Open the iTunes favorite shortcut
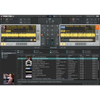The height and width of the screenshot is (100, 100). pyautogui.click(x=36, y=51)
